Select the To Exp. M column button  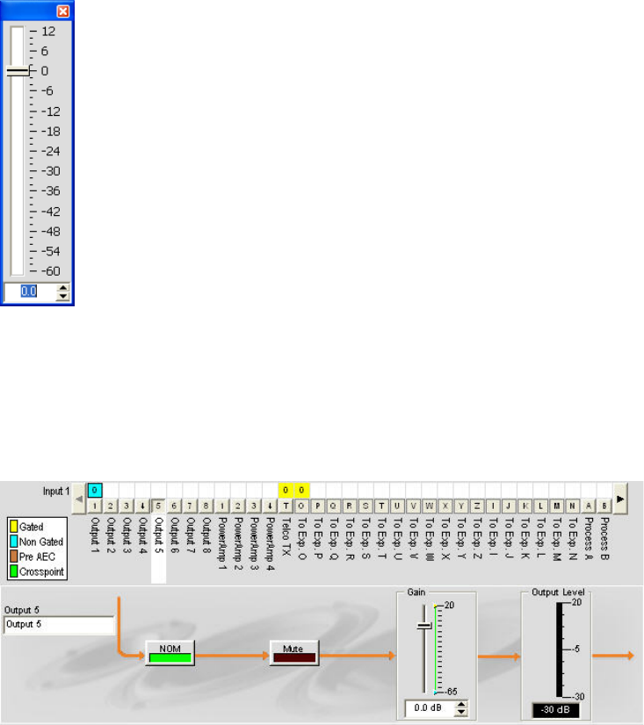point(556,506)
